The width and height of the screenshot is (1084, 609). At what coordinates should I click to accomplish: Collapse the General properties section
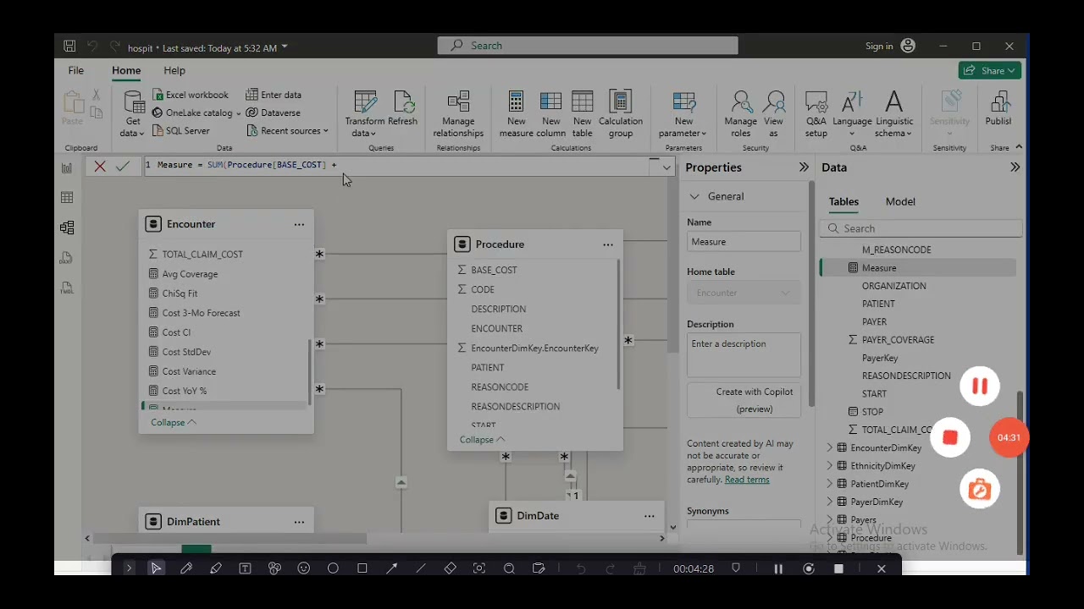coord(694,196)
